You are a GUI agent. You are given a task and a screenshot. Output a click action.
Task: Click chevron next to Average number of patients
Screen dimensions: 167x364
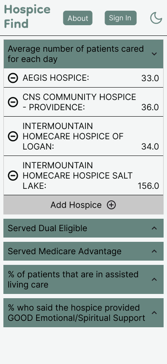point(154,54)
